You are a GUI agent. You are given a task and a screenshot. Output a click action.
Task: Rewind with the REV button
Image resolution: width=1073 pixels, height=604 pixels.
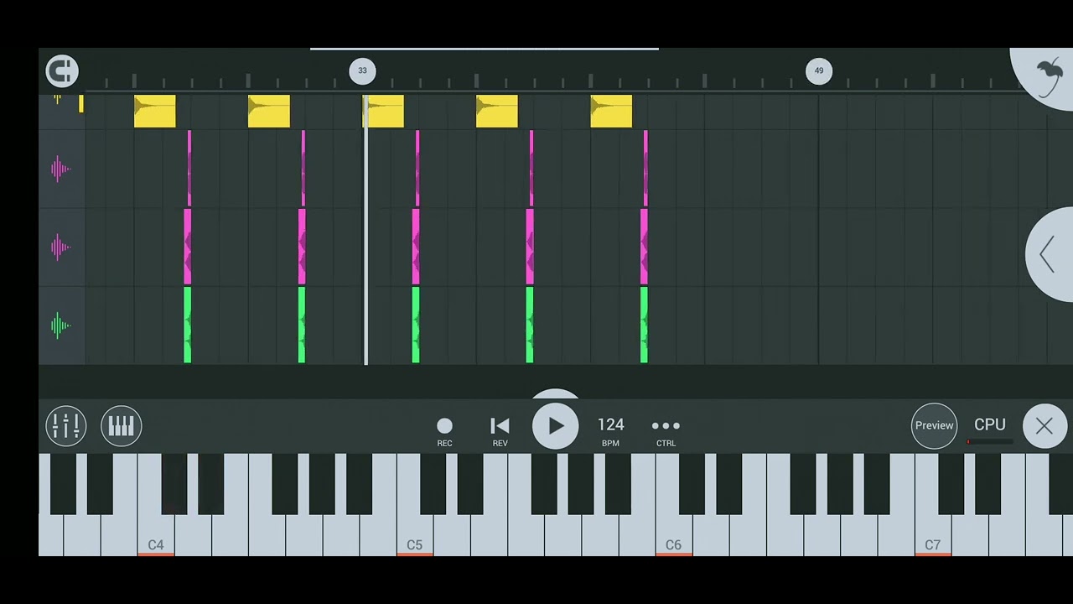500,431
